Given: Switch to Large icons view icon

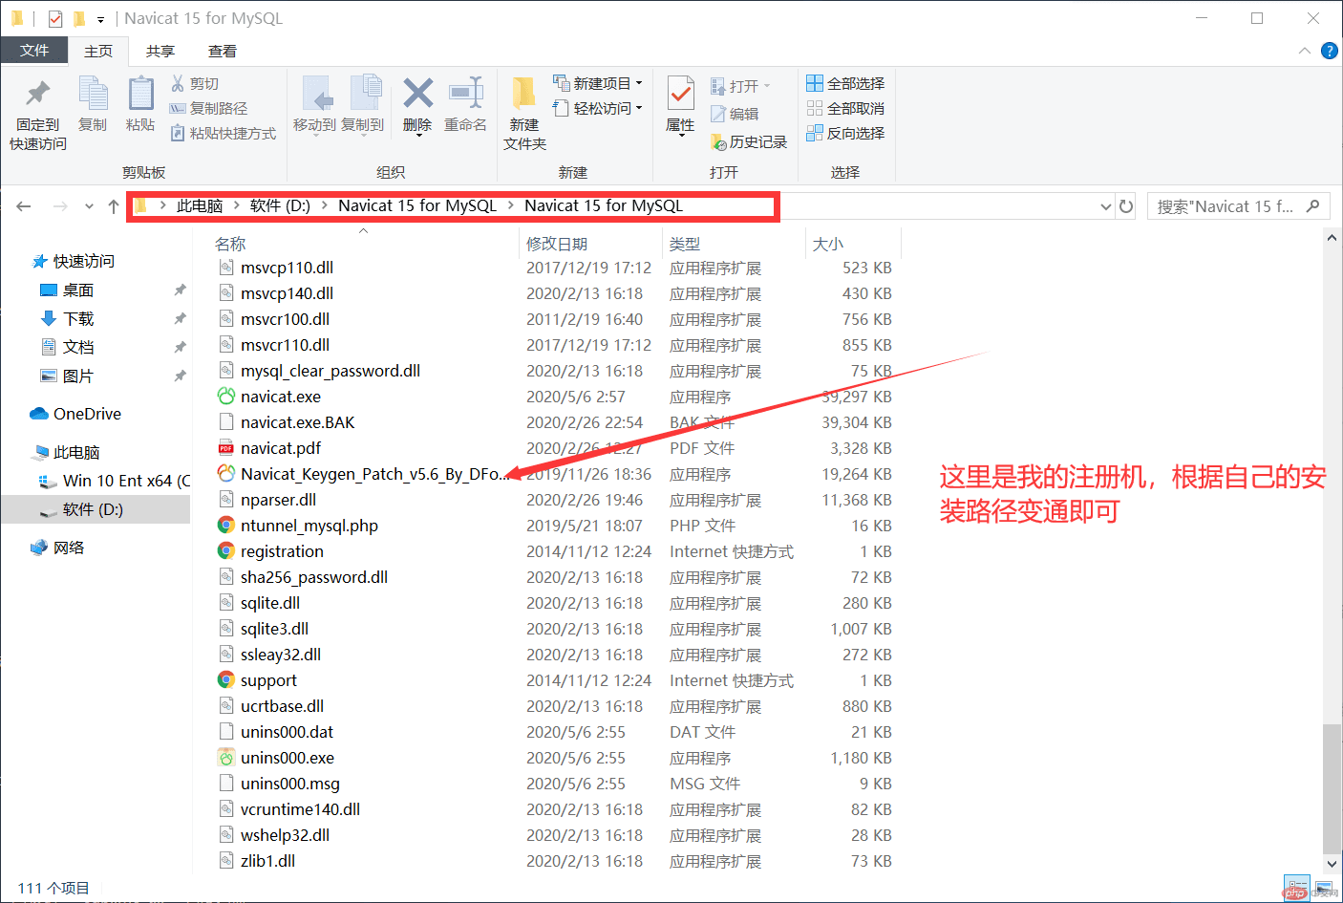Looking at the screenshot, I should (1324, 888).
